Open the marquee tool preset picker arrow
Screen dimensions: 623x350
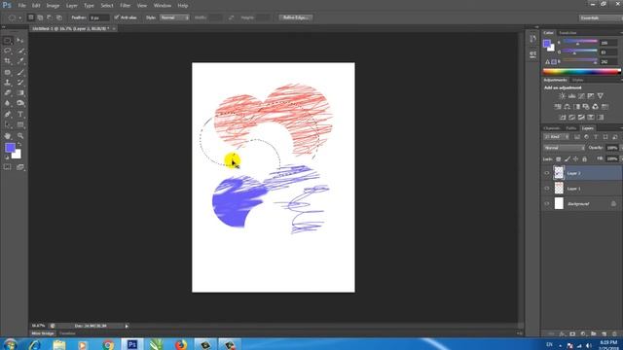click(x=19, y=17)
